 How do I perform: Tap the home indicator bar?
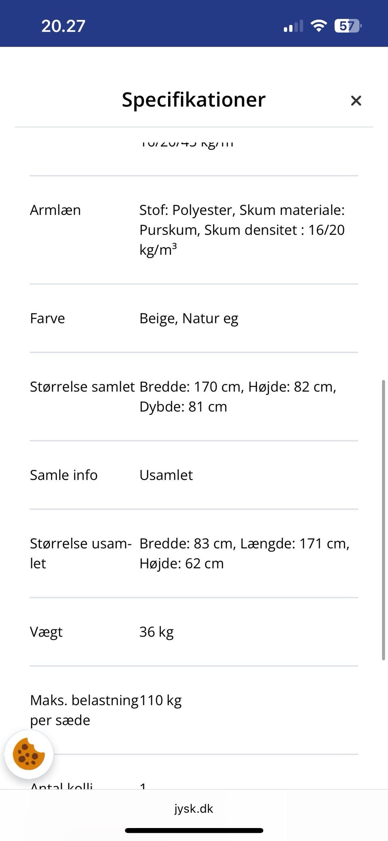click(194, 830)
